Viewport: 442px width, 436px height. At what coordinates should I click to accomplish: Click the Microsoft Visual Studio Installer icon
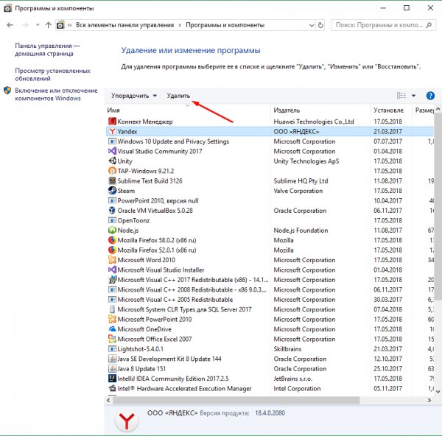[112, 270]
